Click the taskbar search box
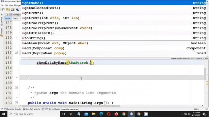The height and width of the screenshot is (117, 209). tap(34, 114)
